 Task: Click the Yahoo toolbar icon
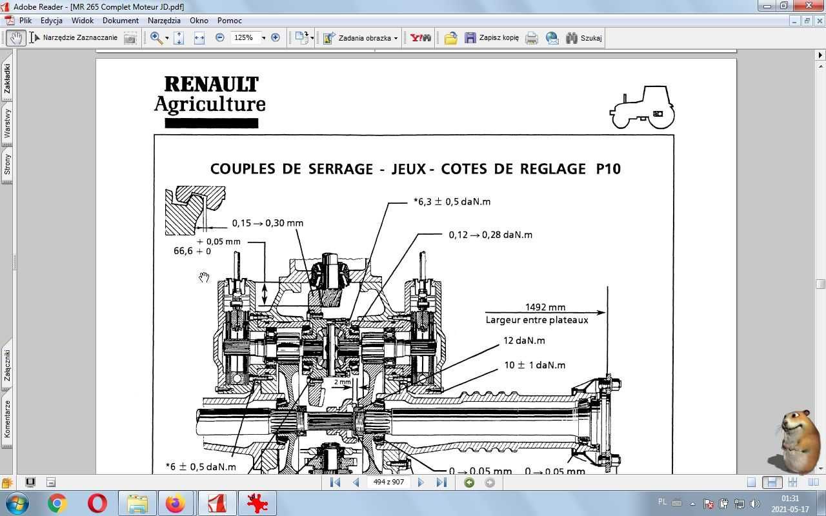(420, 38)
